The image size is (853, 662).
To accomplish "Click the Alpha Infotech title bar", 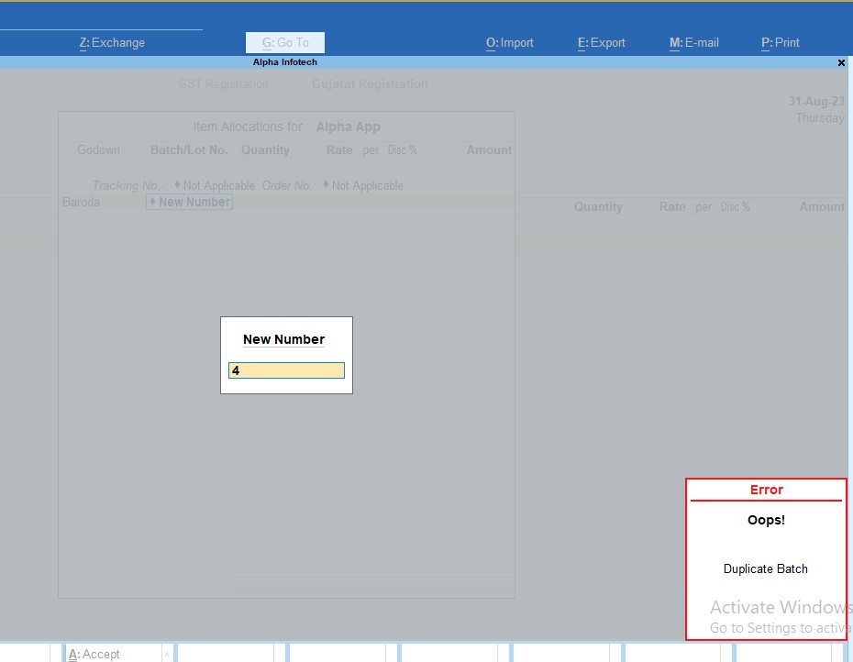I will pyautogui.click(x=286, y=61).
